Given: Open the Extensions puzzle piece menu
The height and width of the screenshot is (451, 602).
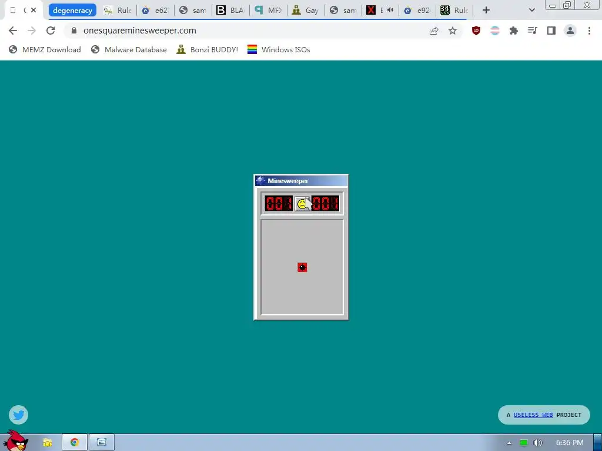Looking at the screenshot, I should tap(514, 31).
